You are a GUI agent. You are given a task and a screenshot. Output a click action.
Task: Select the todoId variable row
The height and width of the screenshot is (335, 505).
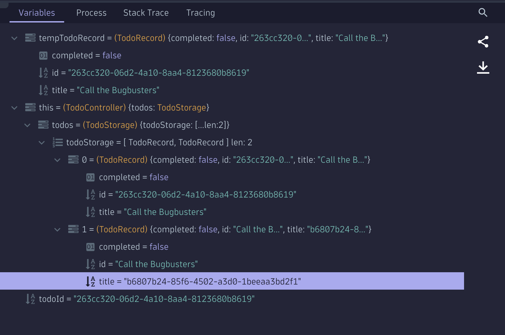147,299
